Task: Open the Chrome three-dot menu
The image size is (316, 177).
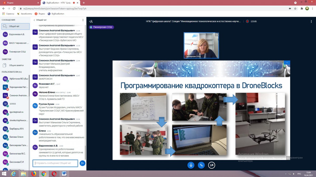Action: [313, 8]
